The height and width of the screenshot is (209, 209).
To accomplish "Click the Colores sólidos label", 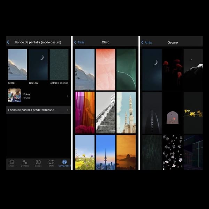I will coord(59,83).
